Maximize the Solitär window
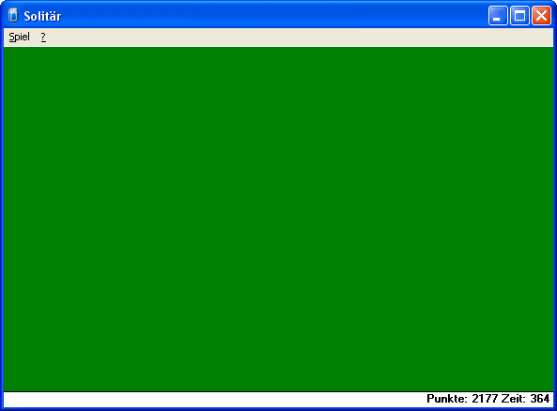 pos(519,16)
